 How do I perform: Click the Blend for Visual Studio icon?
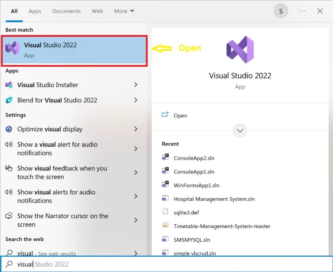(x=9, y=100)
